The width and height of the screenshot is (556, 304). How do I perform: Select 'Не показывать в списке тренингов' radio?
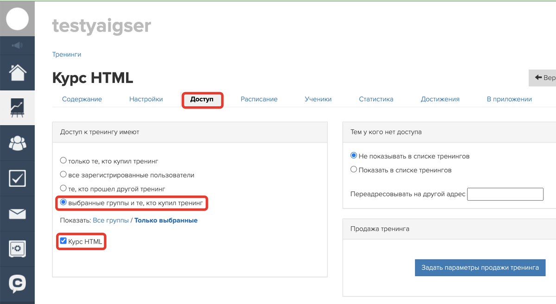point(354,156)
